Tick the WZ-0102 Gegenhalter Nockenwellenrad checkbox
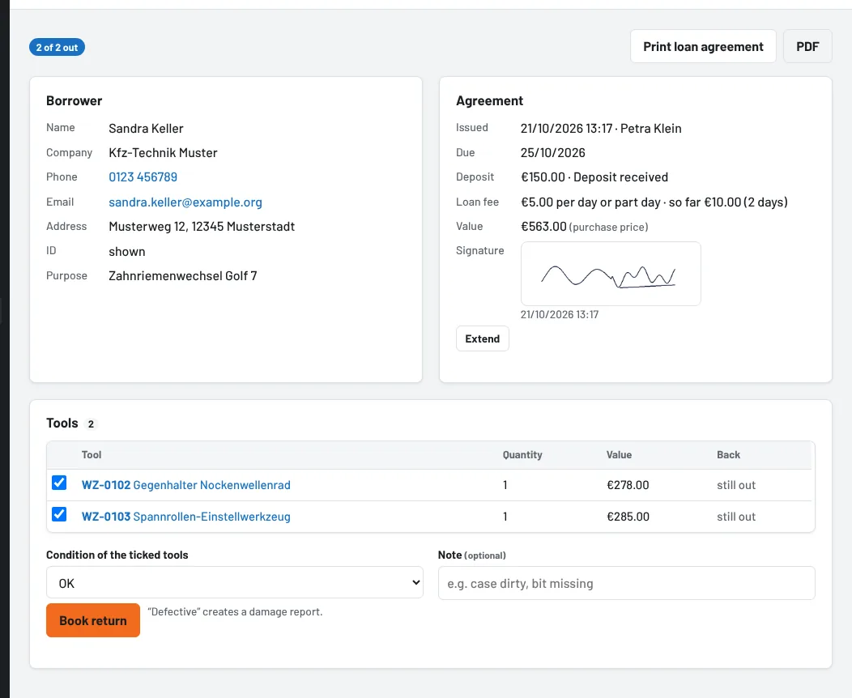The width and height of the screenshot is (852, 698). point(59,483)
